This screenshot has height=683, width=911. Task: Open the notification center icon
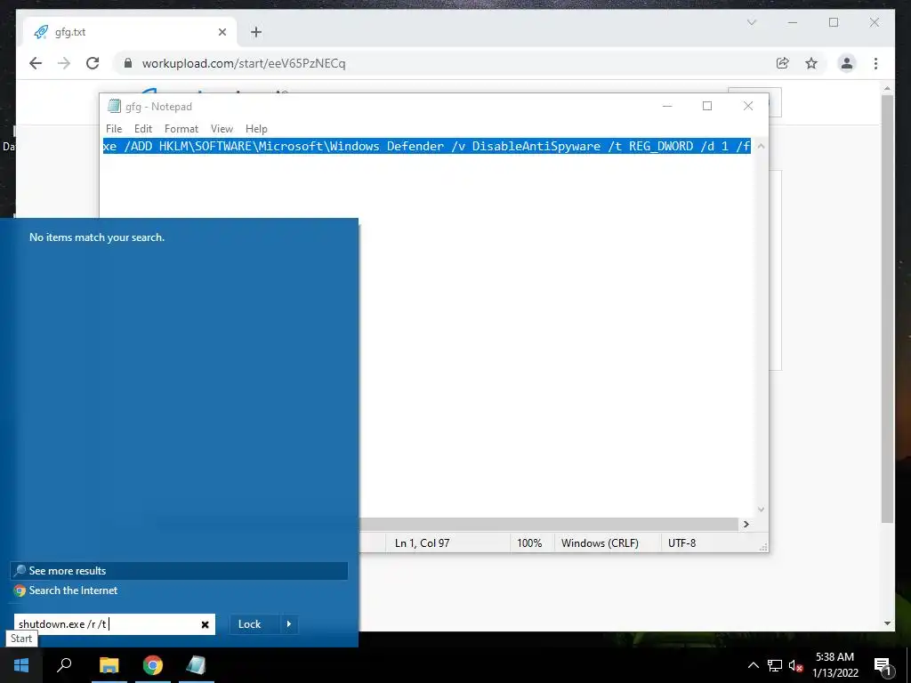coord(883,665)
